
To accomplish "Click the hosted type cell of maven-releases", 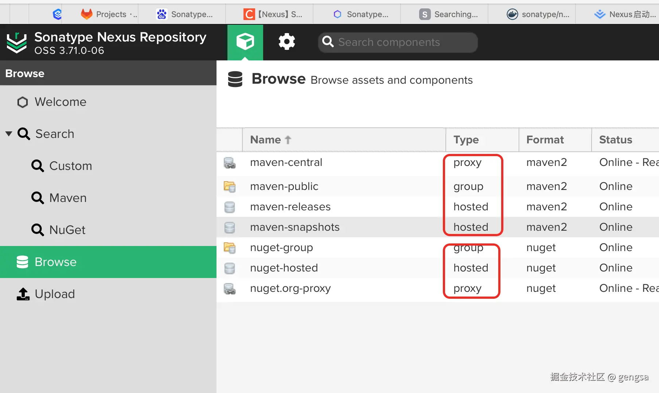I will click(x=471, y=207).
